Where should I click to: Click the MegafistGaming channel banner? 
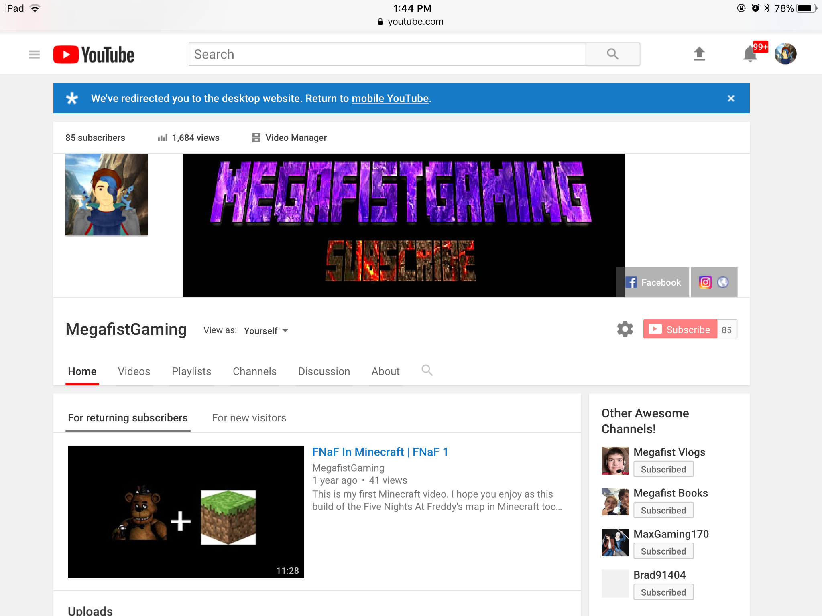(x=404, y=225)
